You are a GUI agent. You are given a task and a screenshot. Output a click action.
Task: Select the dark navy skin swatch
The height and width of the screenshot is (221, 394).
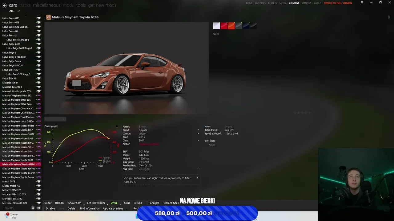(246, 26)
